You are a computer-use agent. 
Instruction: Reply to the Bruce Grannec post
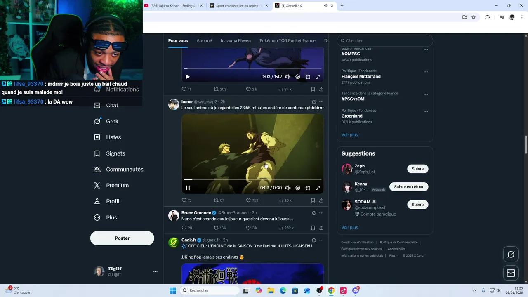(186, 228)
